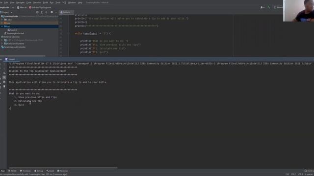Open the Build menu
The width and height of the screenshot is (314, 176).
point(46,2)
